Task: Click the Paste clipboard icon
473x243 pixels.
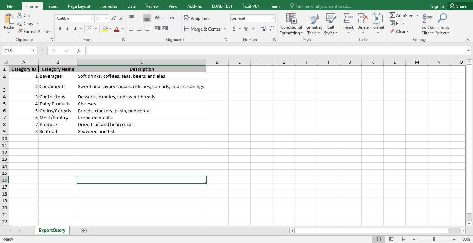Action: coord(9,18)
